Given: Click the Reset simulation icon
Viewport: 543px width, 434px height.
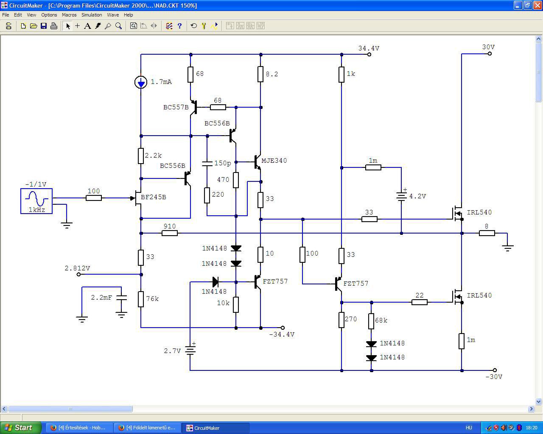Looking at the screenshot, I should [194, 26].
